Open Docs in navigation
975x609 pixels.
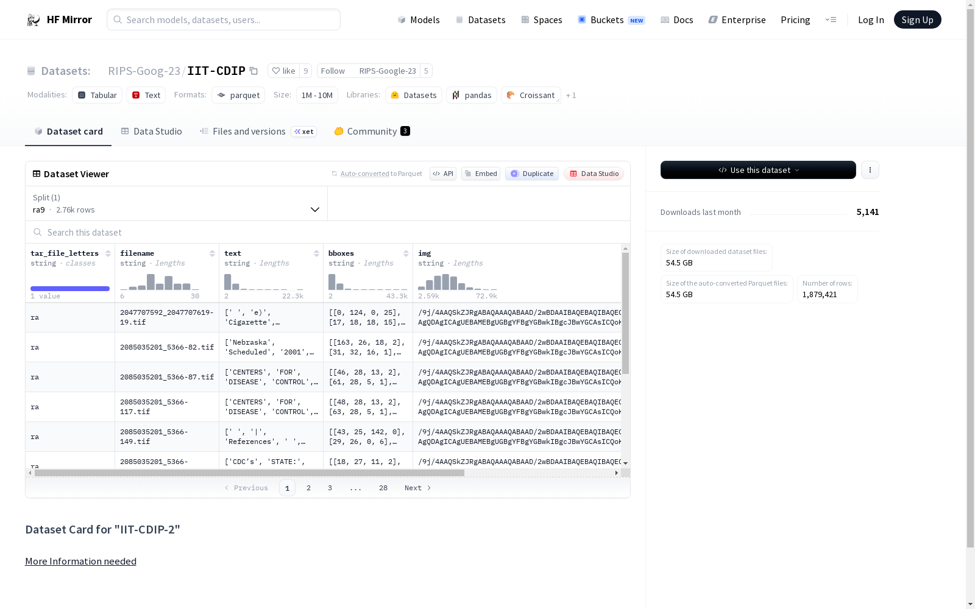pos(677,20)
